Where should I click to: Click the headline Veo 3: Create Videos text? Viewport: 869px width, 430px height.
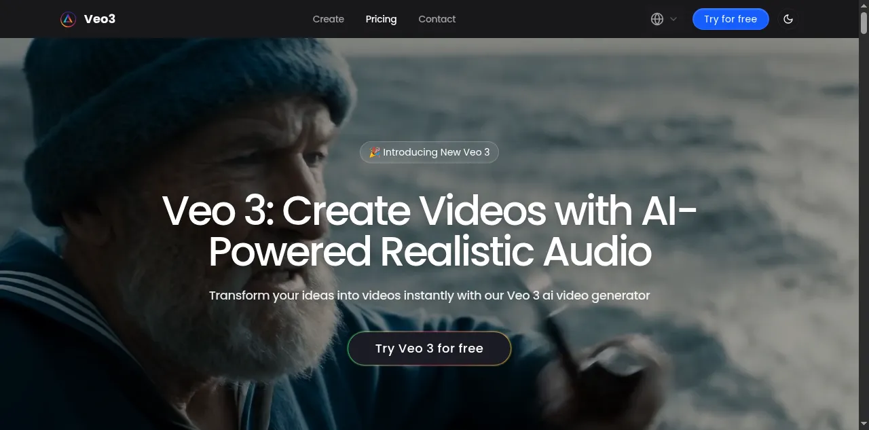[429, 231]
